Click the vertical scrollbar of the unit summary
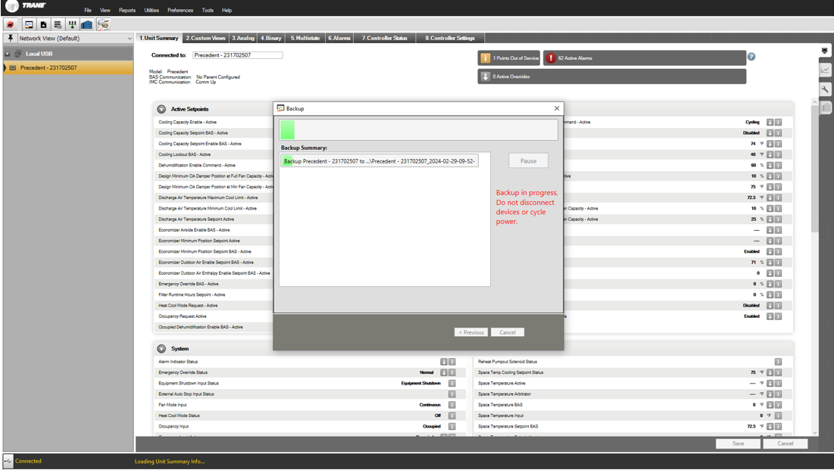834x470 pixels. (815, 169)
